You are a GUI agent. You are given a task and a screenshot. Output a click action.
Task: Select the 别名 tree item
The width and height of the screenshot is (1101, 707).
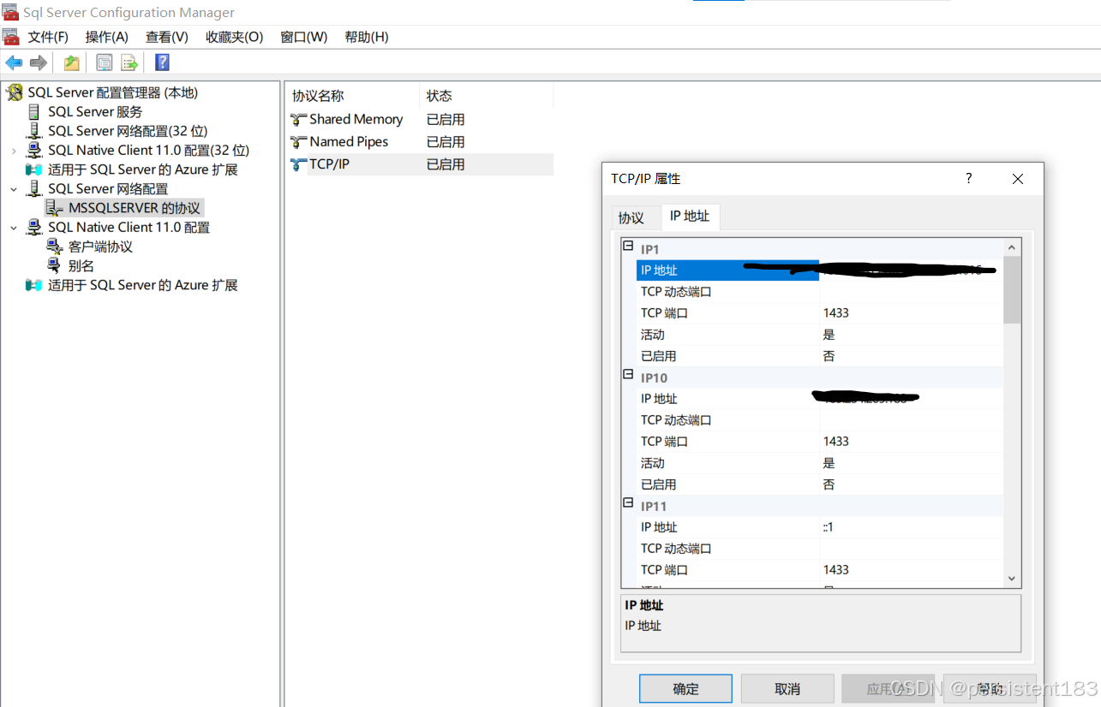pos(81,265)
